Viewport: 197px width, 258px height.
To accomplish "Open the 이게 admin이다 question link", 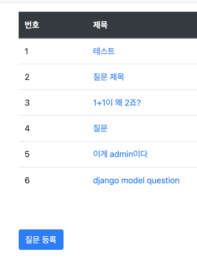I will (120, 154).
